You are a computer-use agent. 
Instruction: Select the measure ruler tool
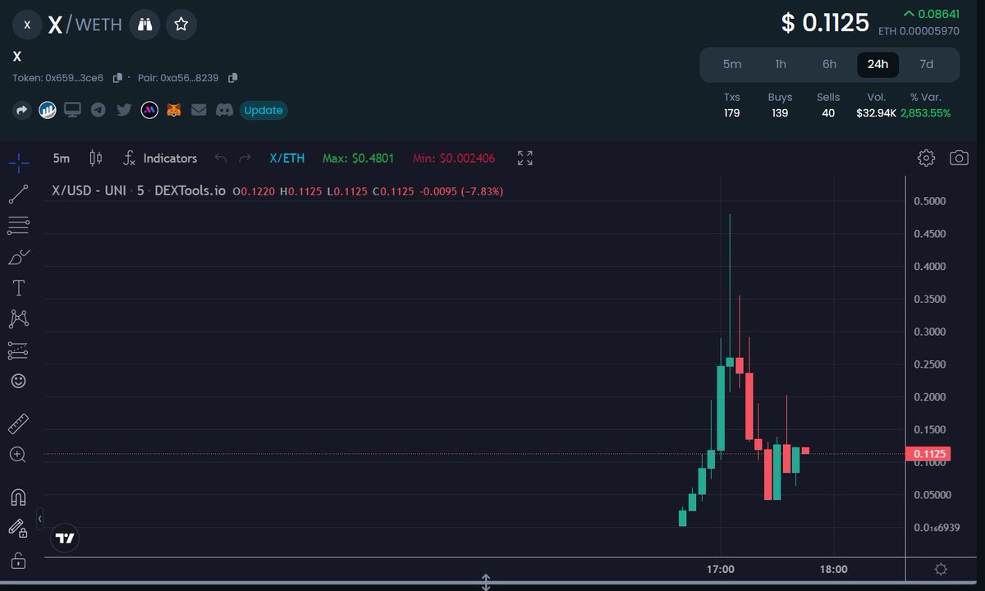(18, 422)
